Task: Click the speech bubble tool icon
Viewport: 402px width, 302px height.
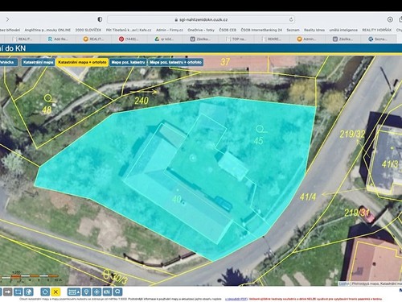Action: click(x=117, y=292)
